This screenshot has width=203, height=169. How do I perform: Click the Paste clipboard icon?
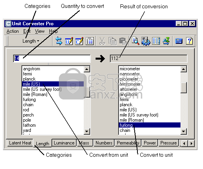[123, 41]
